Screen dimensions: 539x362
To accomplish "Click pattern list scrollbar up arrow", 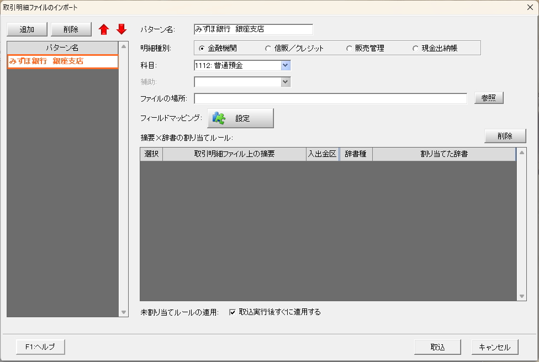I will click(124, 46).
